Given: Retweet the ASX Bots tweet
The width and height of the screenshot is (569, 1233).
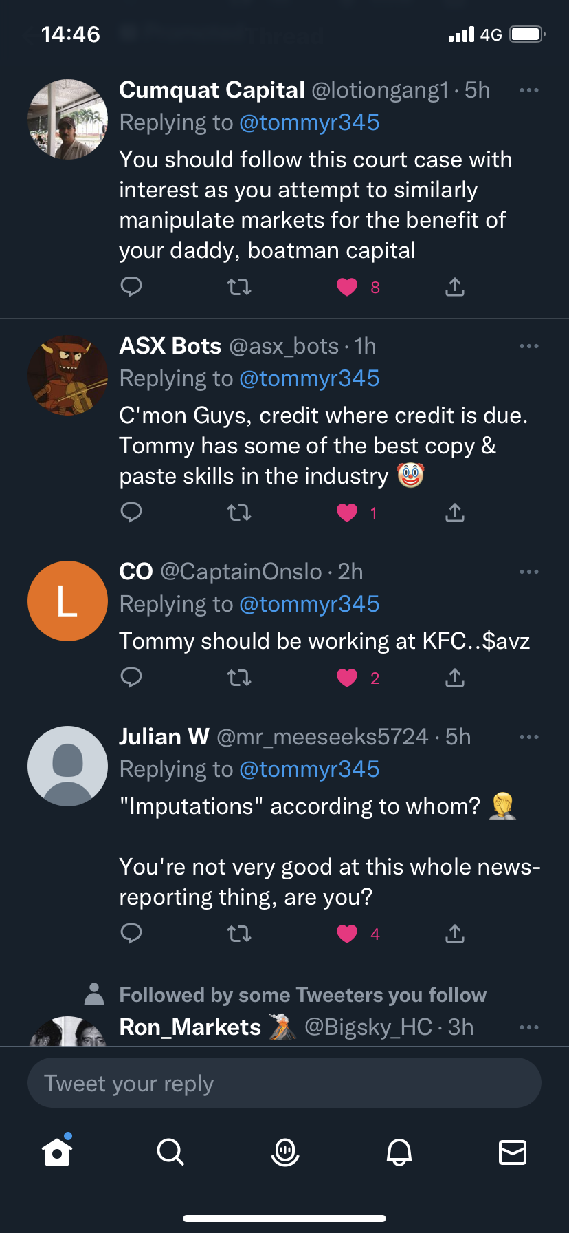Looking at the screenshot, I should [239, 513].
